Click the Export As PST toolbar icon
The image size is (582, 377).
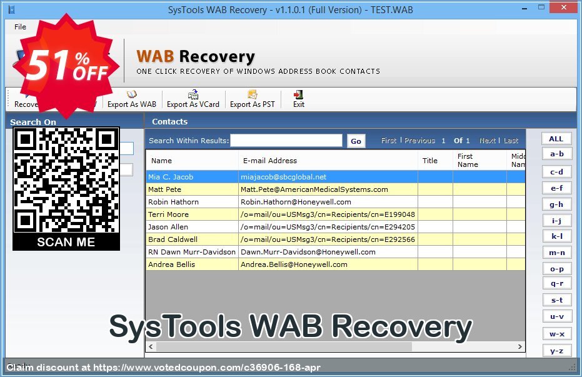pyautogui.click(x=253, y=99)
